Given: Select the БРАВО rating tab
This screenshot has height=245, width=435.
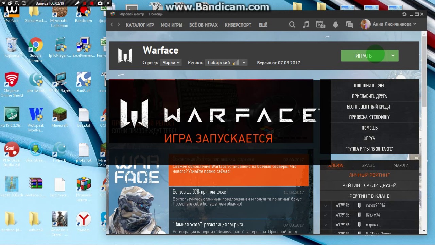Looking at the screenshot, I should click(368, 165).
